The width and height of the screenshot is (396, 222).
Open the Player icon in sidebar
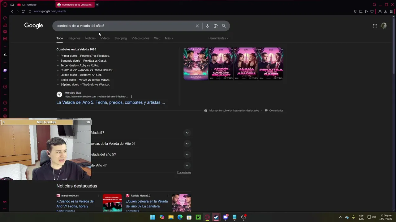[x=5, y=87]
